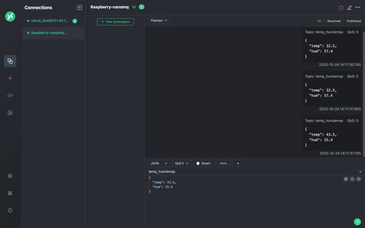Go to previous payload history arrow
This screenshot has height=228, width=365.
346,179
